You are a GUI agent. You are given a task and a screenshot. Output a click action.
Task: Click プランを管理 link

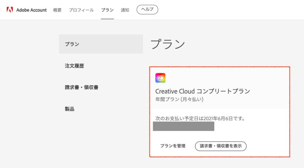point(173,146)
